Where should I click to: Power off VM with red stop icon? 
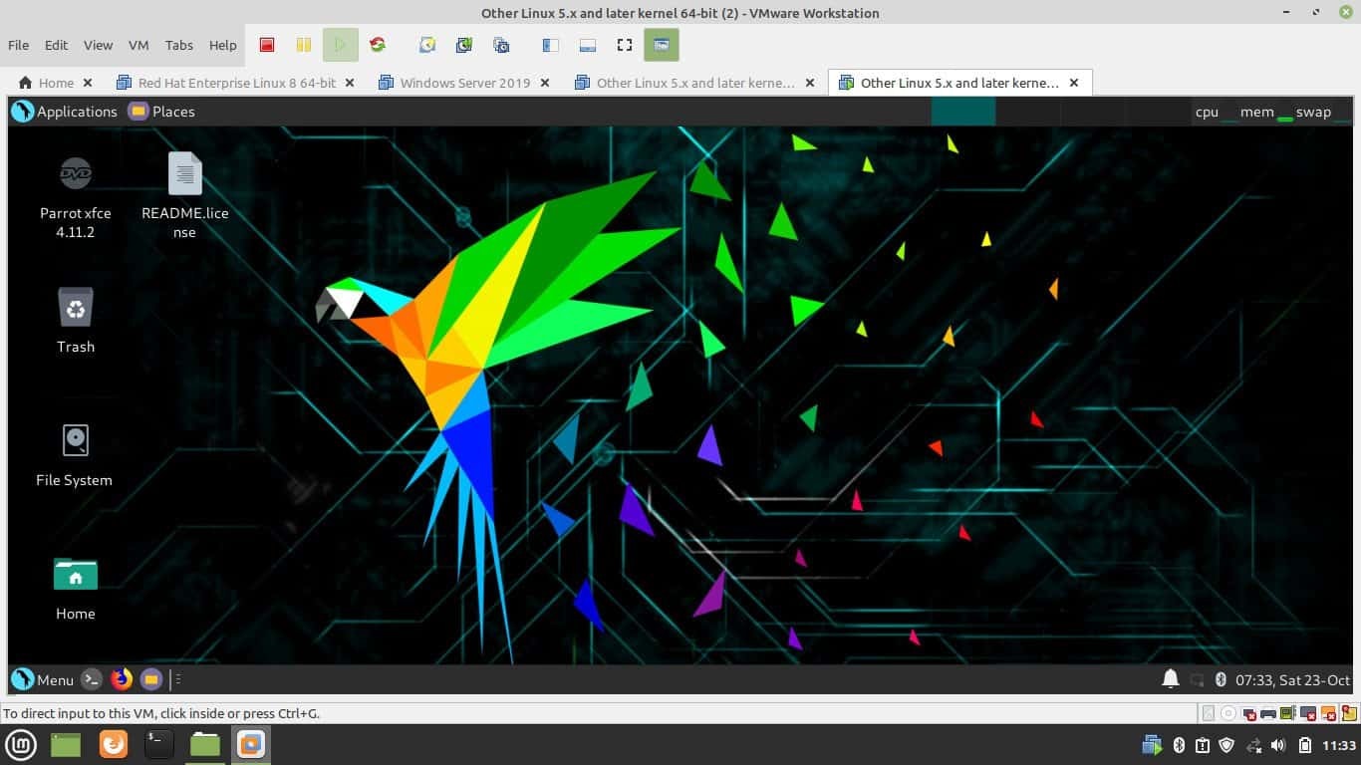(267, 45)
